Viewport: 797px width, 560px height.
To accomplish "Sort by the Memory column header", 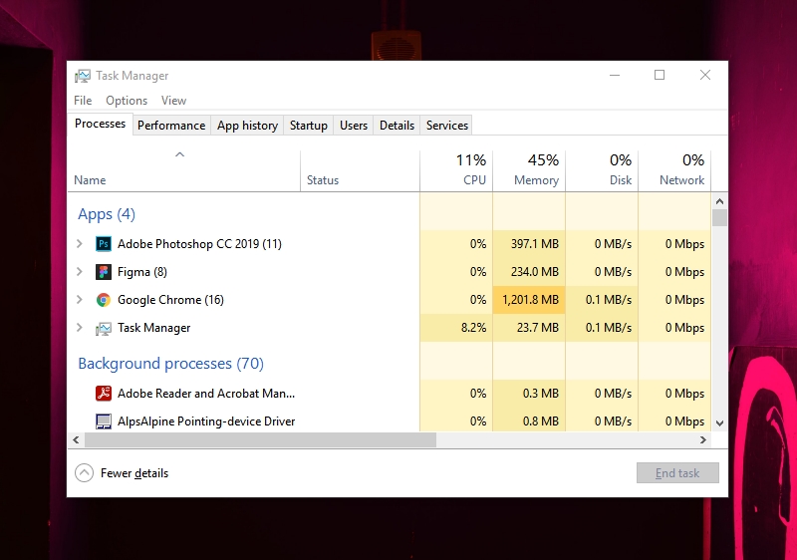I will tap(529, 170).
